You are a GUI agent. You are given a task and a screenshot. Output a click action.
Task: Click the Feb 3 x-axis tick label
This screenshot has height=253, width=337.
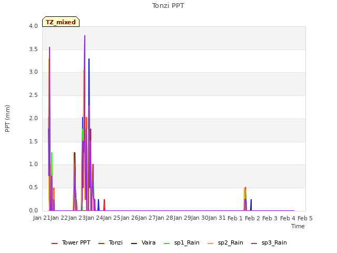click(x=270, y=218)
